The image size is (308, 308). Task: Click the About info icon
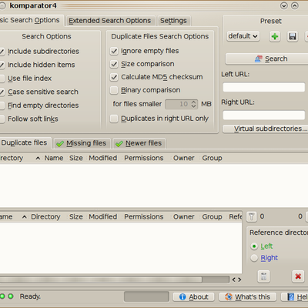[x=182, y=297]
